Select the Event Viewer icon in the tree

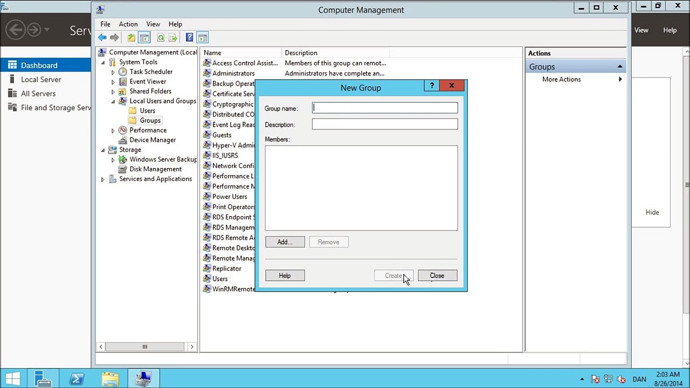pyautogui.click(x=123, y=81)
